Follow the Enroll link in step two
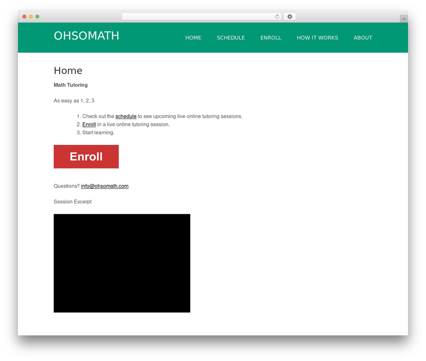The height and width of the screenshot is (361, 426). click(x=89, y=124)
